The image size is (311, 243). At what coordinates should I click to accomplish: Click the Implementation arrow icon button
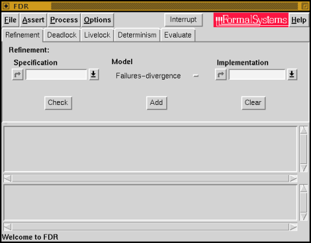221,75
